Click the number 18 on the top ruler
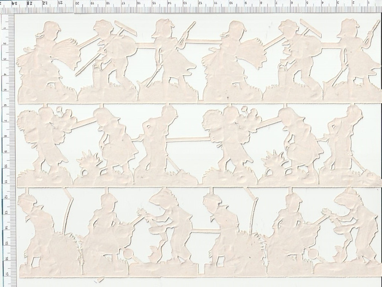This screenshot has height=287, width=382. pos(108,3)
